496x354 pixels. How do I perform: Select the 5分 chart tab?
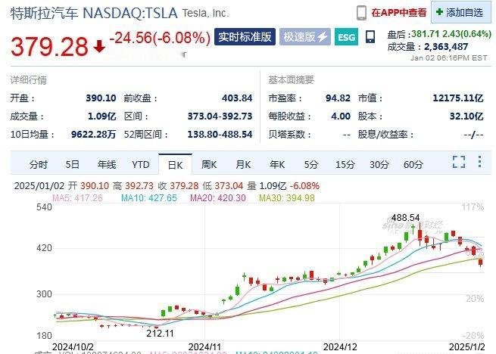tap(311, 165)
